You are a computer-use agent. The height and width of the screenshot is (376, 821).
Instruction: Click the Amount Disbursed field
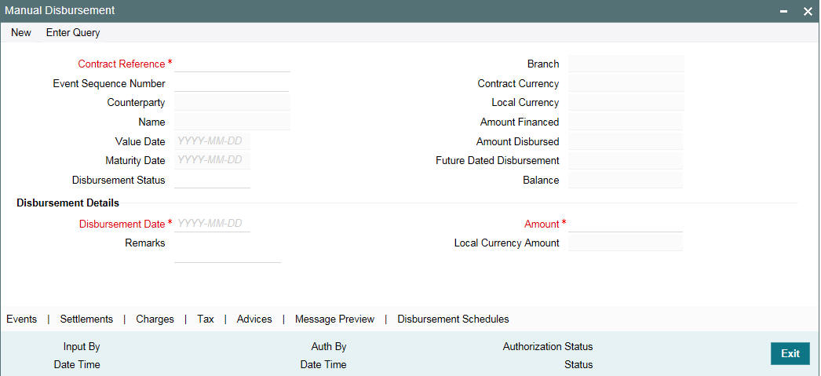click(626, 141)
